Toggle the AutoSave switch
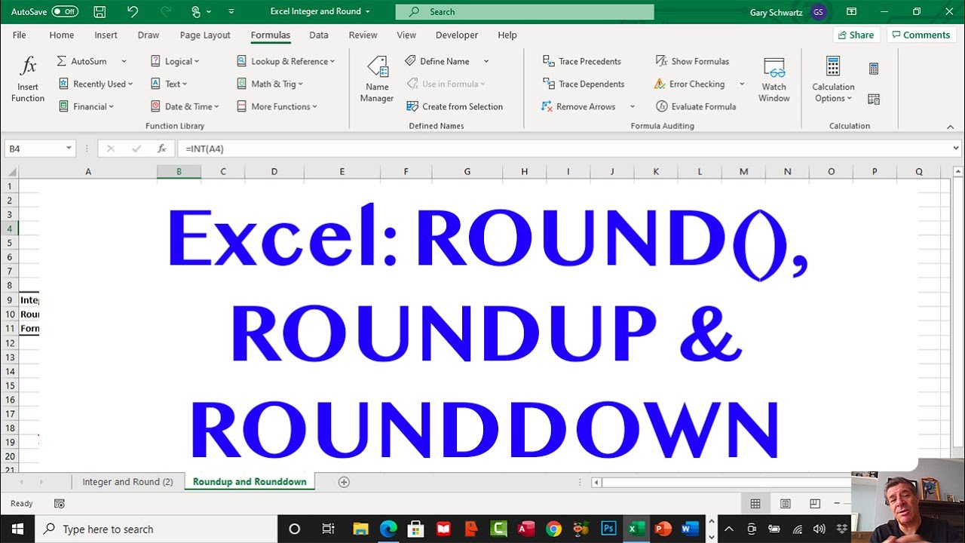The image size is (965, 543). pos(65,11)
